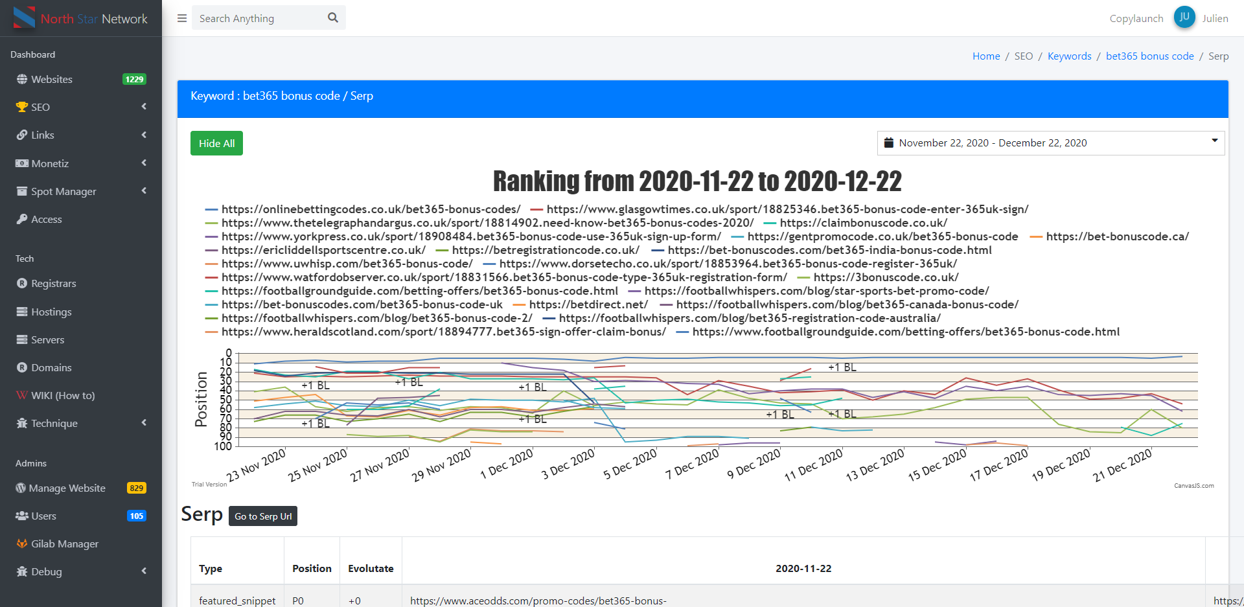1244x607 pixels.
Task: Click the search magnifier icon
Action: click(333, 18)
